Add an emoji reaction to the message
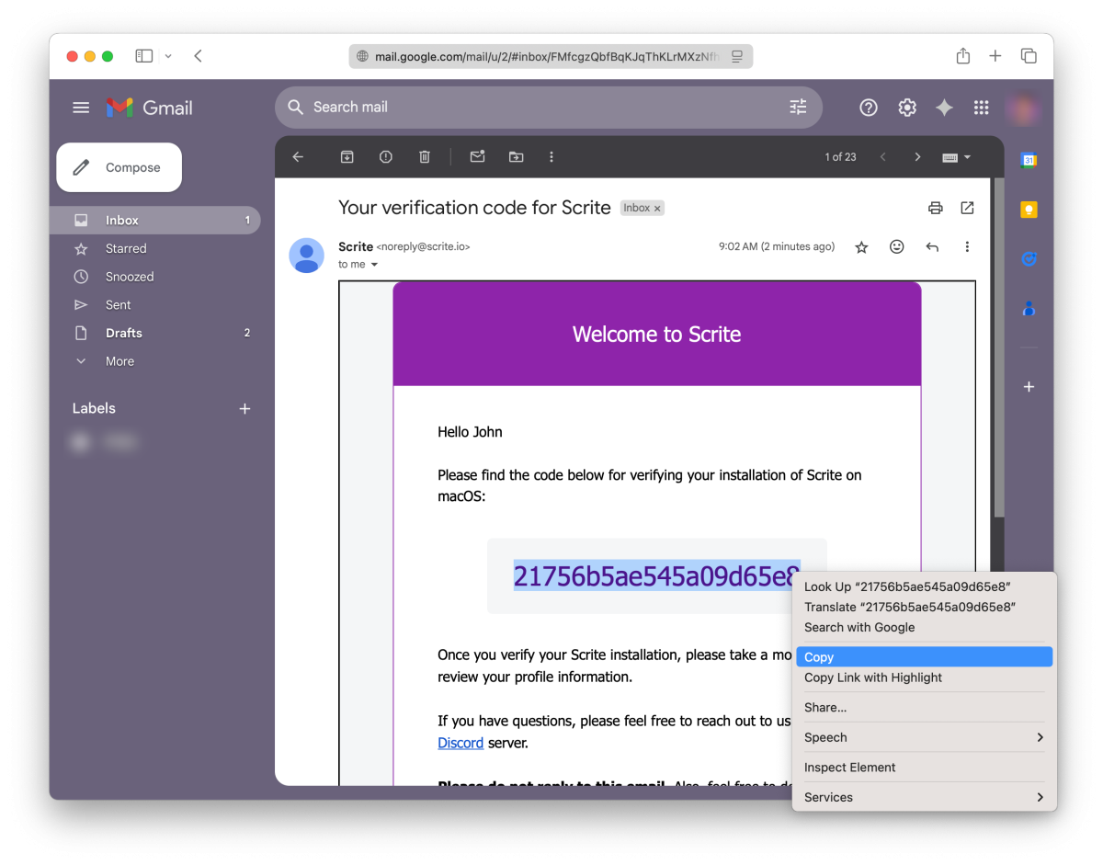Image resolution: width=1103 pixels, height=865 pixels. click(x=897, y=247)
